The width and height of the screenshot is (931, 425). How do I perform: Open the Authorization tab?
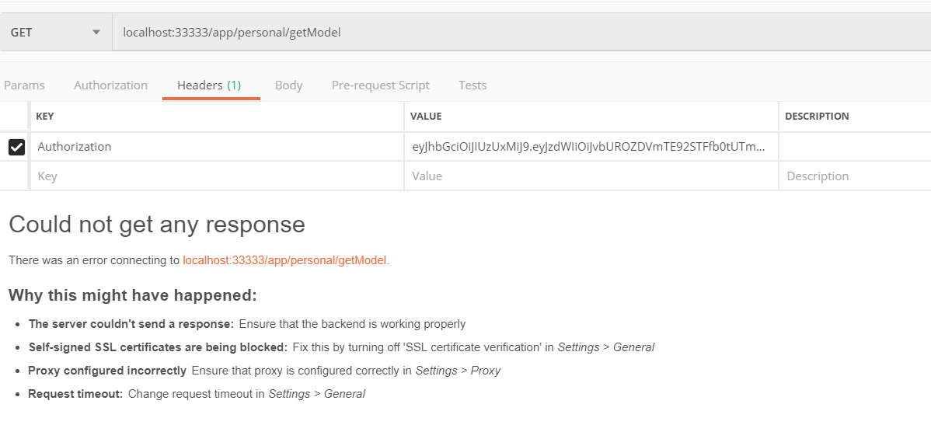(x=110, y=85)
